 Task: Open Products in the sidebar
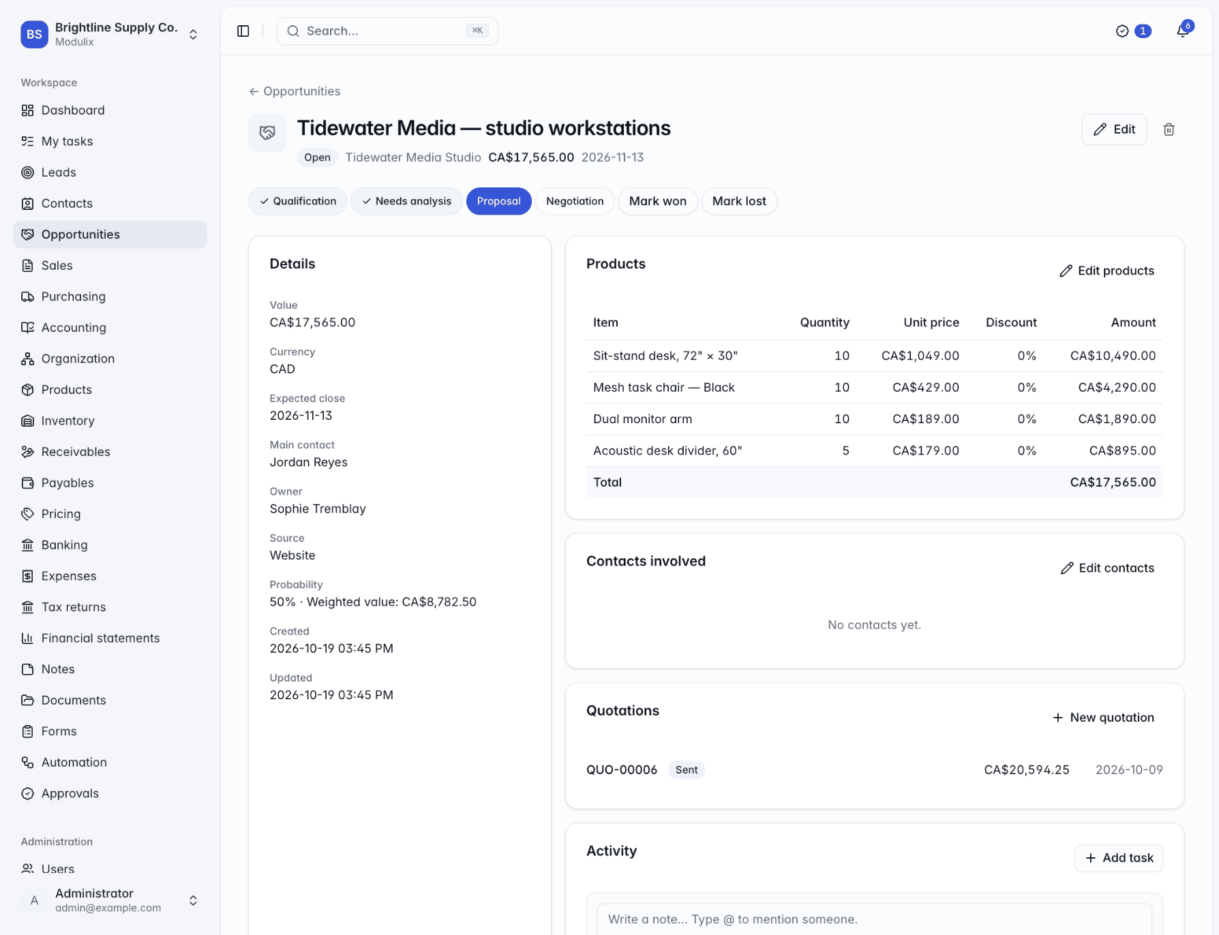pyautogui.click(x=110, y=390)
